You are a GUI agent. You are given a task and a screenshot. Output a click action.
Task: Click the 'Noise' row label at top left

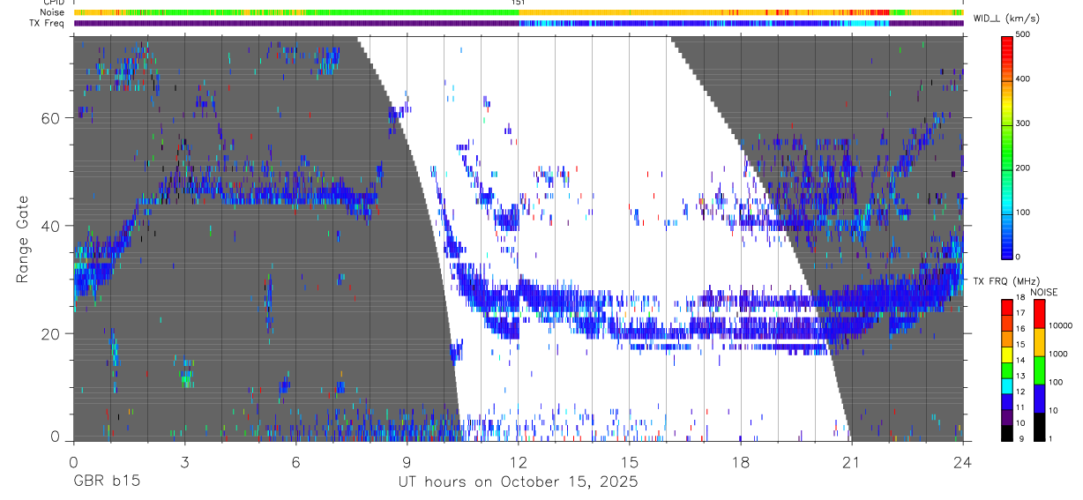point(51,12)
